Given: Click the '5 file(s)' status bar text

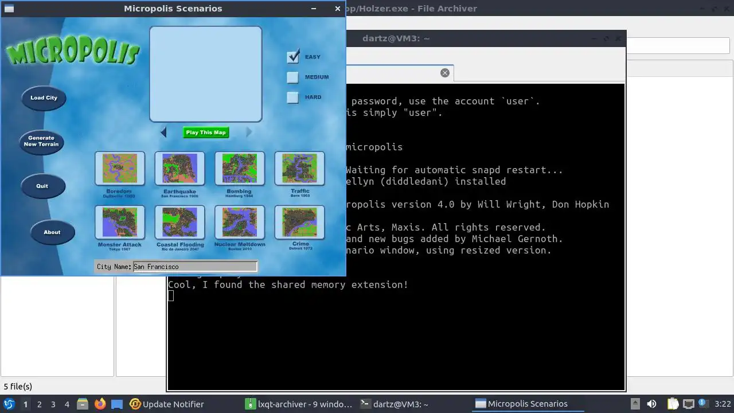Looking at the screenshot, I should 18,387.
